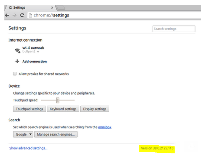Viewport: 207px width, 160px height.
Task: Open Keyboard settings
Action: click(x=63, y=109)
